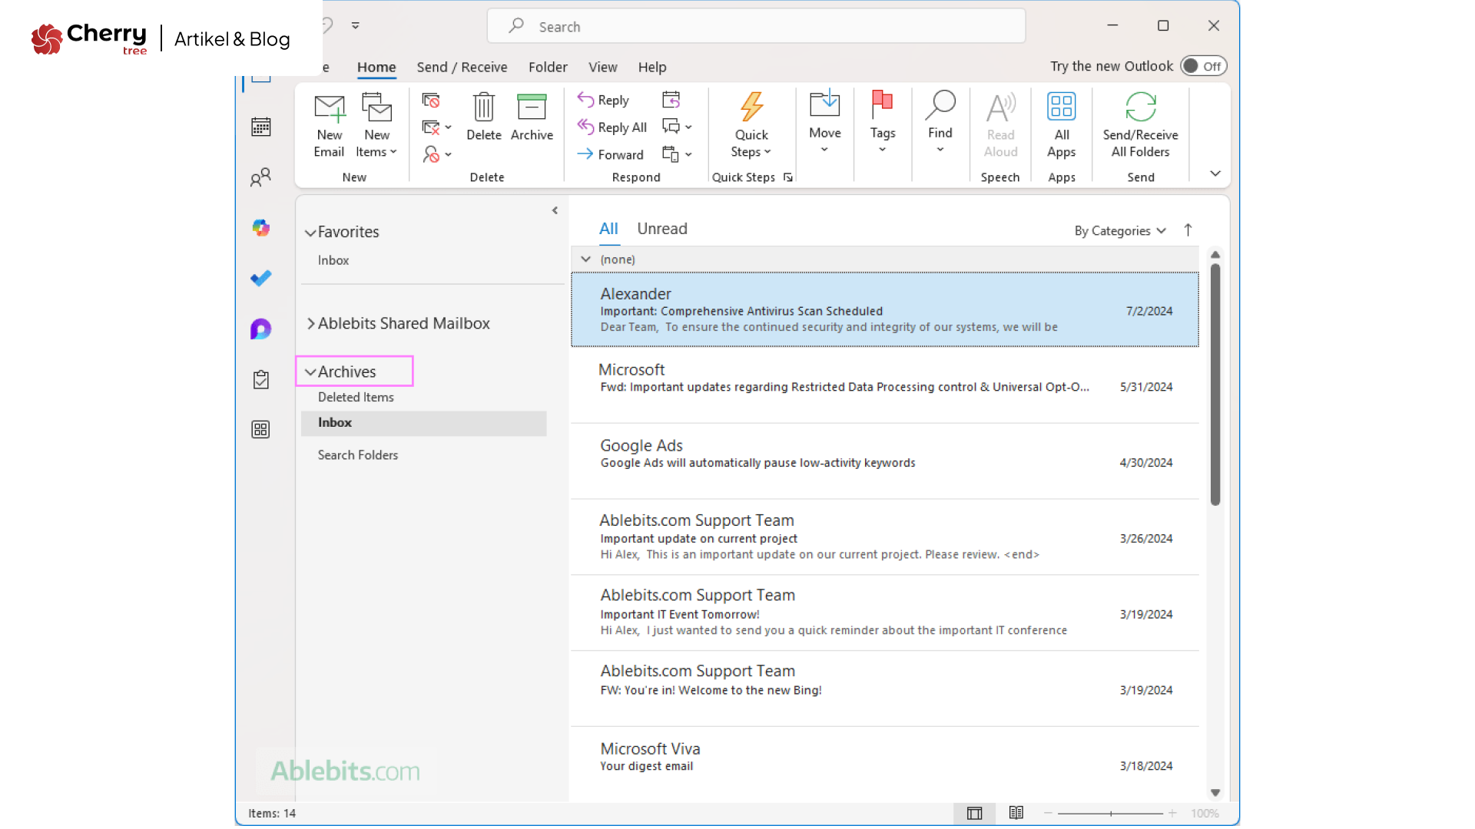The height and width of the screenshot is (829, 1475).
Task: Open All Apps
Action: [1061, 125]
